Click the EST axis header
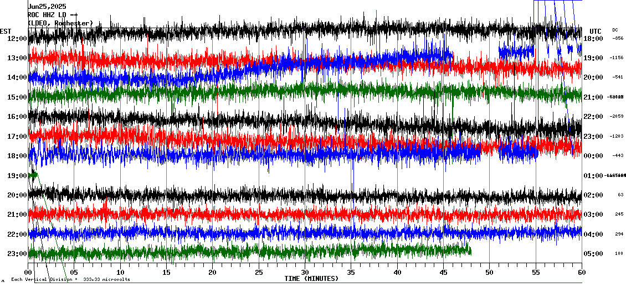 6,31
